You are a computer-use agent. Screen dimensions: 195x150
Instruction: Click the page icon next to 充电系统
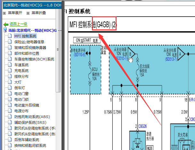[10, 70]
